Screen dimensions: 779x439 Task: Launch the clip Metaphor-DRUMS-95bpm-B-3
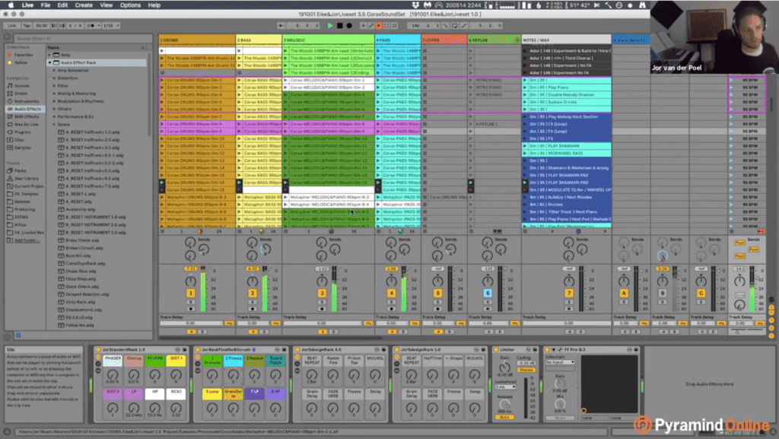click(163, 196)
